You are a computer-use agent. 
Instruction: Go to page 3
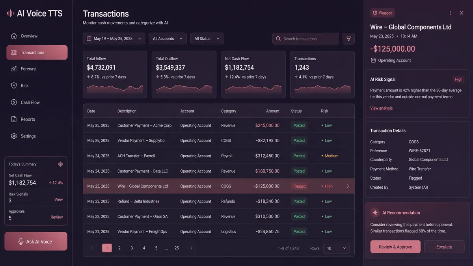coord(132,248)
